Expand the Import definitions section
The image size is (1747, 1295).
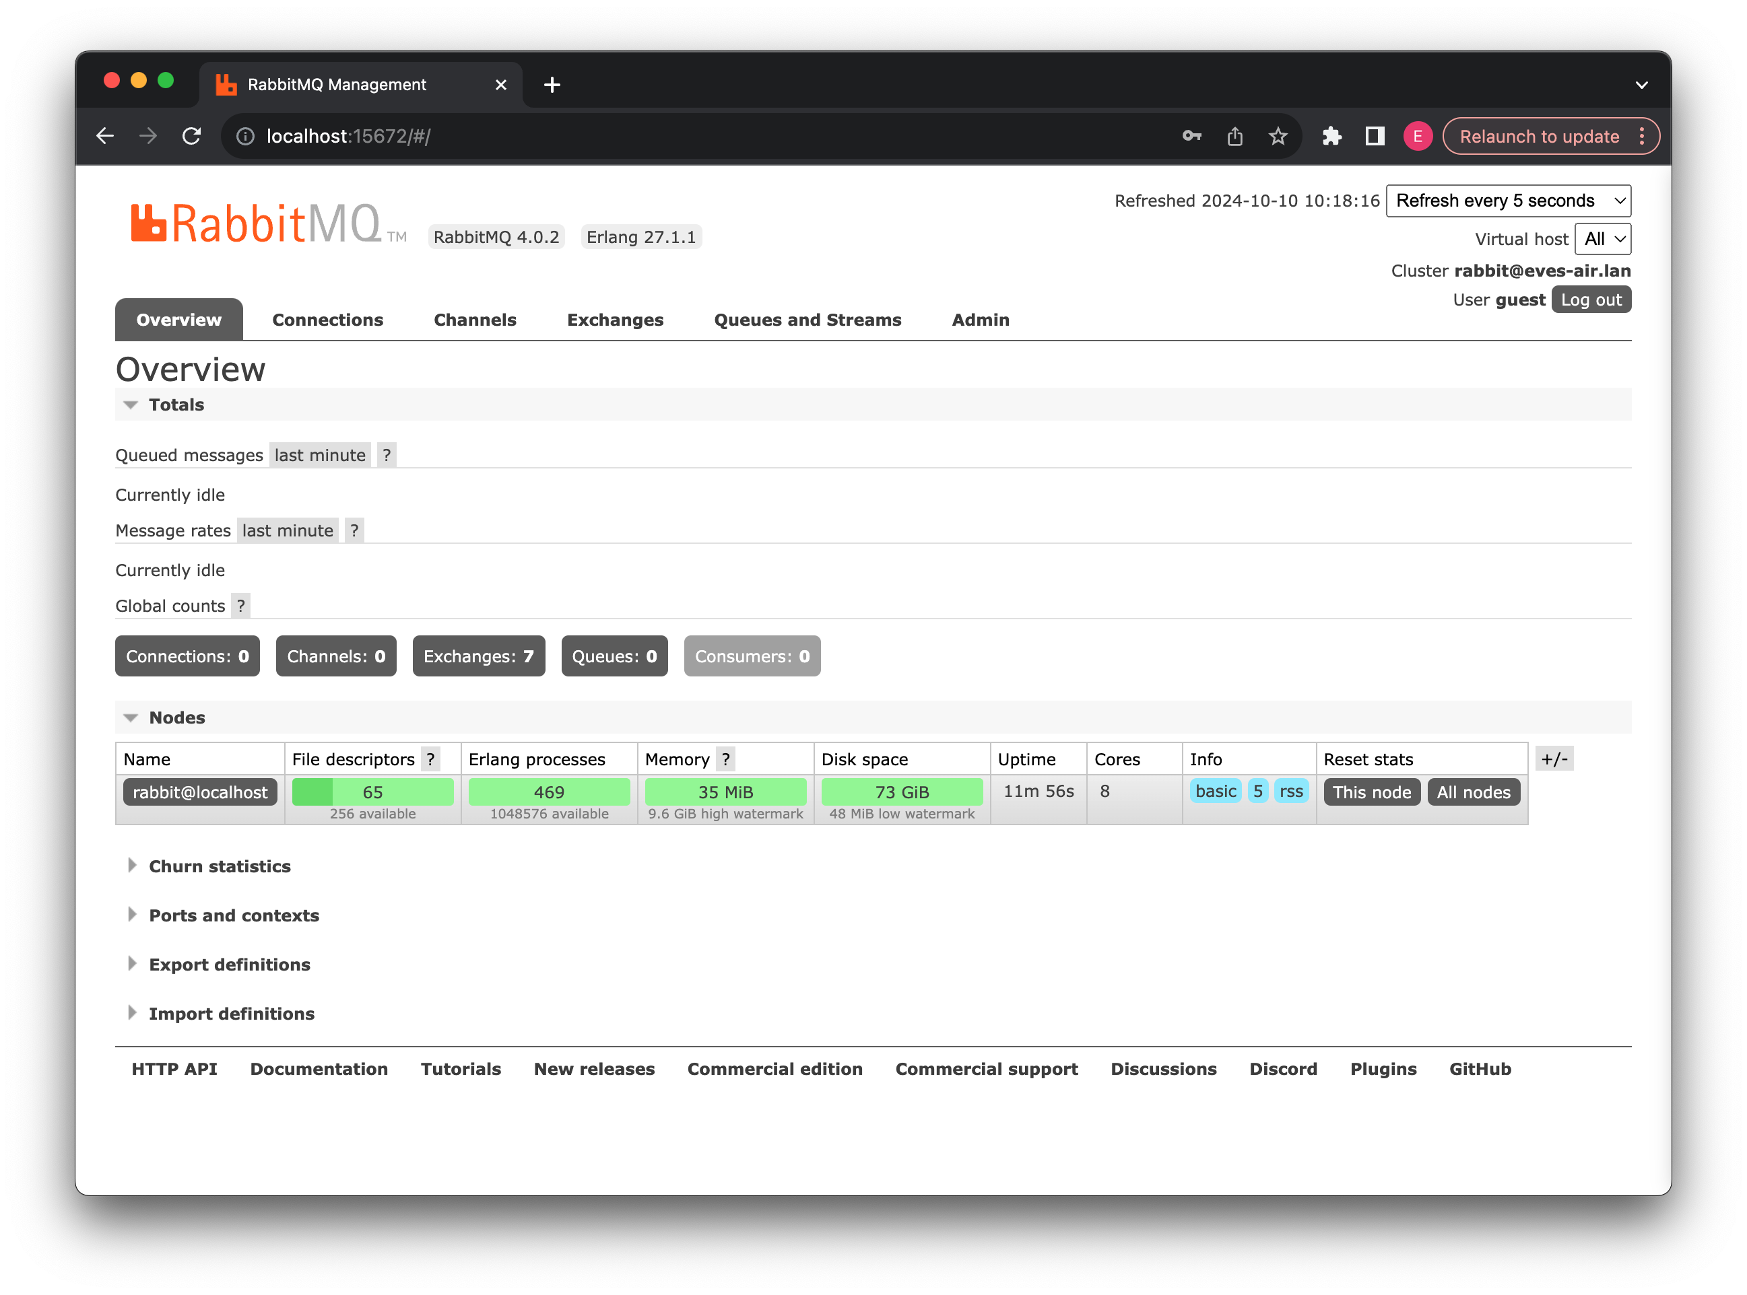232,1013
